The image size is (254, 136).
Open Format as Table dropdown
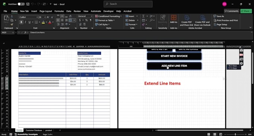(x=105, y=20)
